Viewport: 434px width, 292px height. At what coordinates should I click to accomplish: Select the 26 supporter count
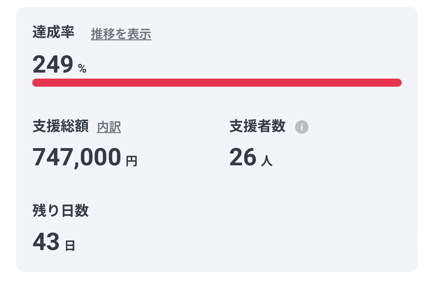pyautogui.click(x=242, y=157)
